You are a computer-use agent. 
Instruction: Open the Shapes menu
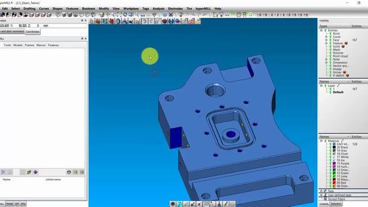coord(57,9)
